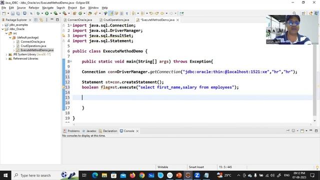Expand the jdbc_examples project

(2, 25)
